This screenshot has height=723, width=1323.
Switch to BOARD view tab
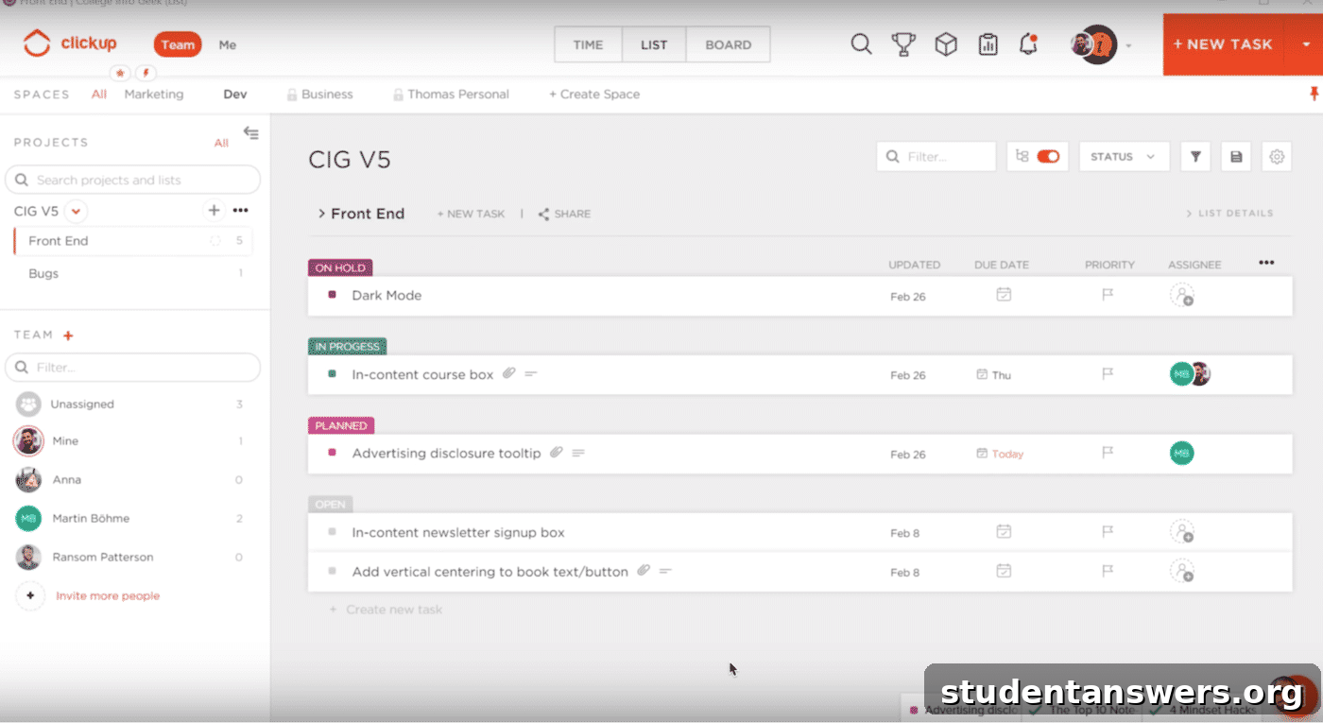click(x=729, y=44)
